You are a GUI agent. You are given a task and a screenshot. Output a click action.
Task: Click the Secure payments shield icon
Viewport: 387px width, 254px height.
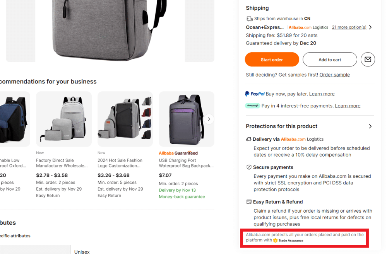click(x=248, y=167)
